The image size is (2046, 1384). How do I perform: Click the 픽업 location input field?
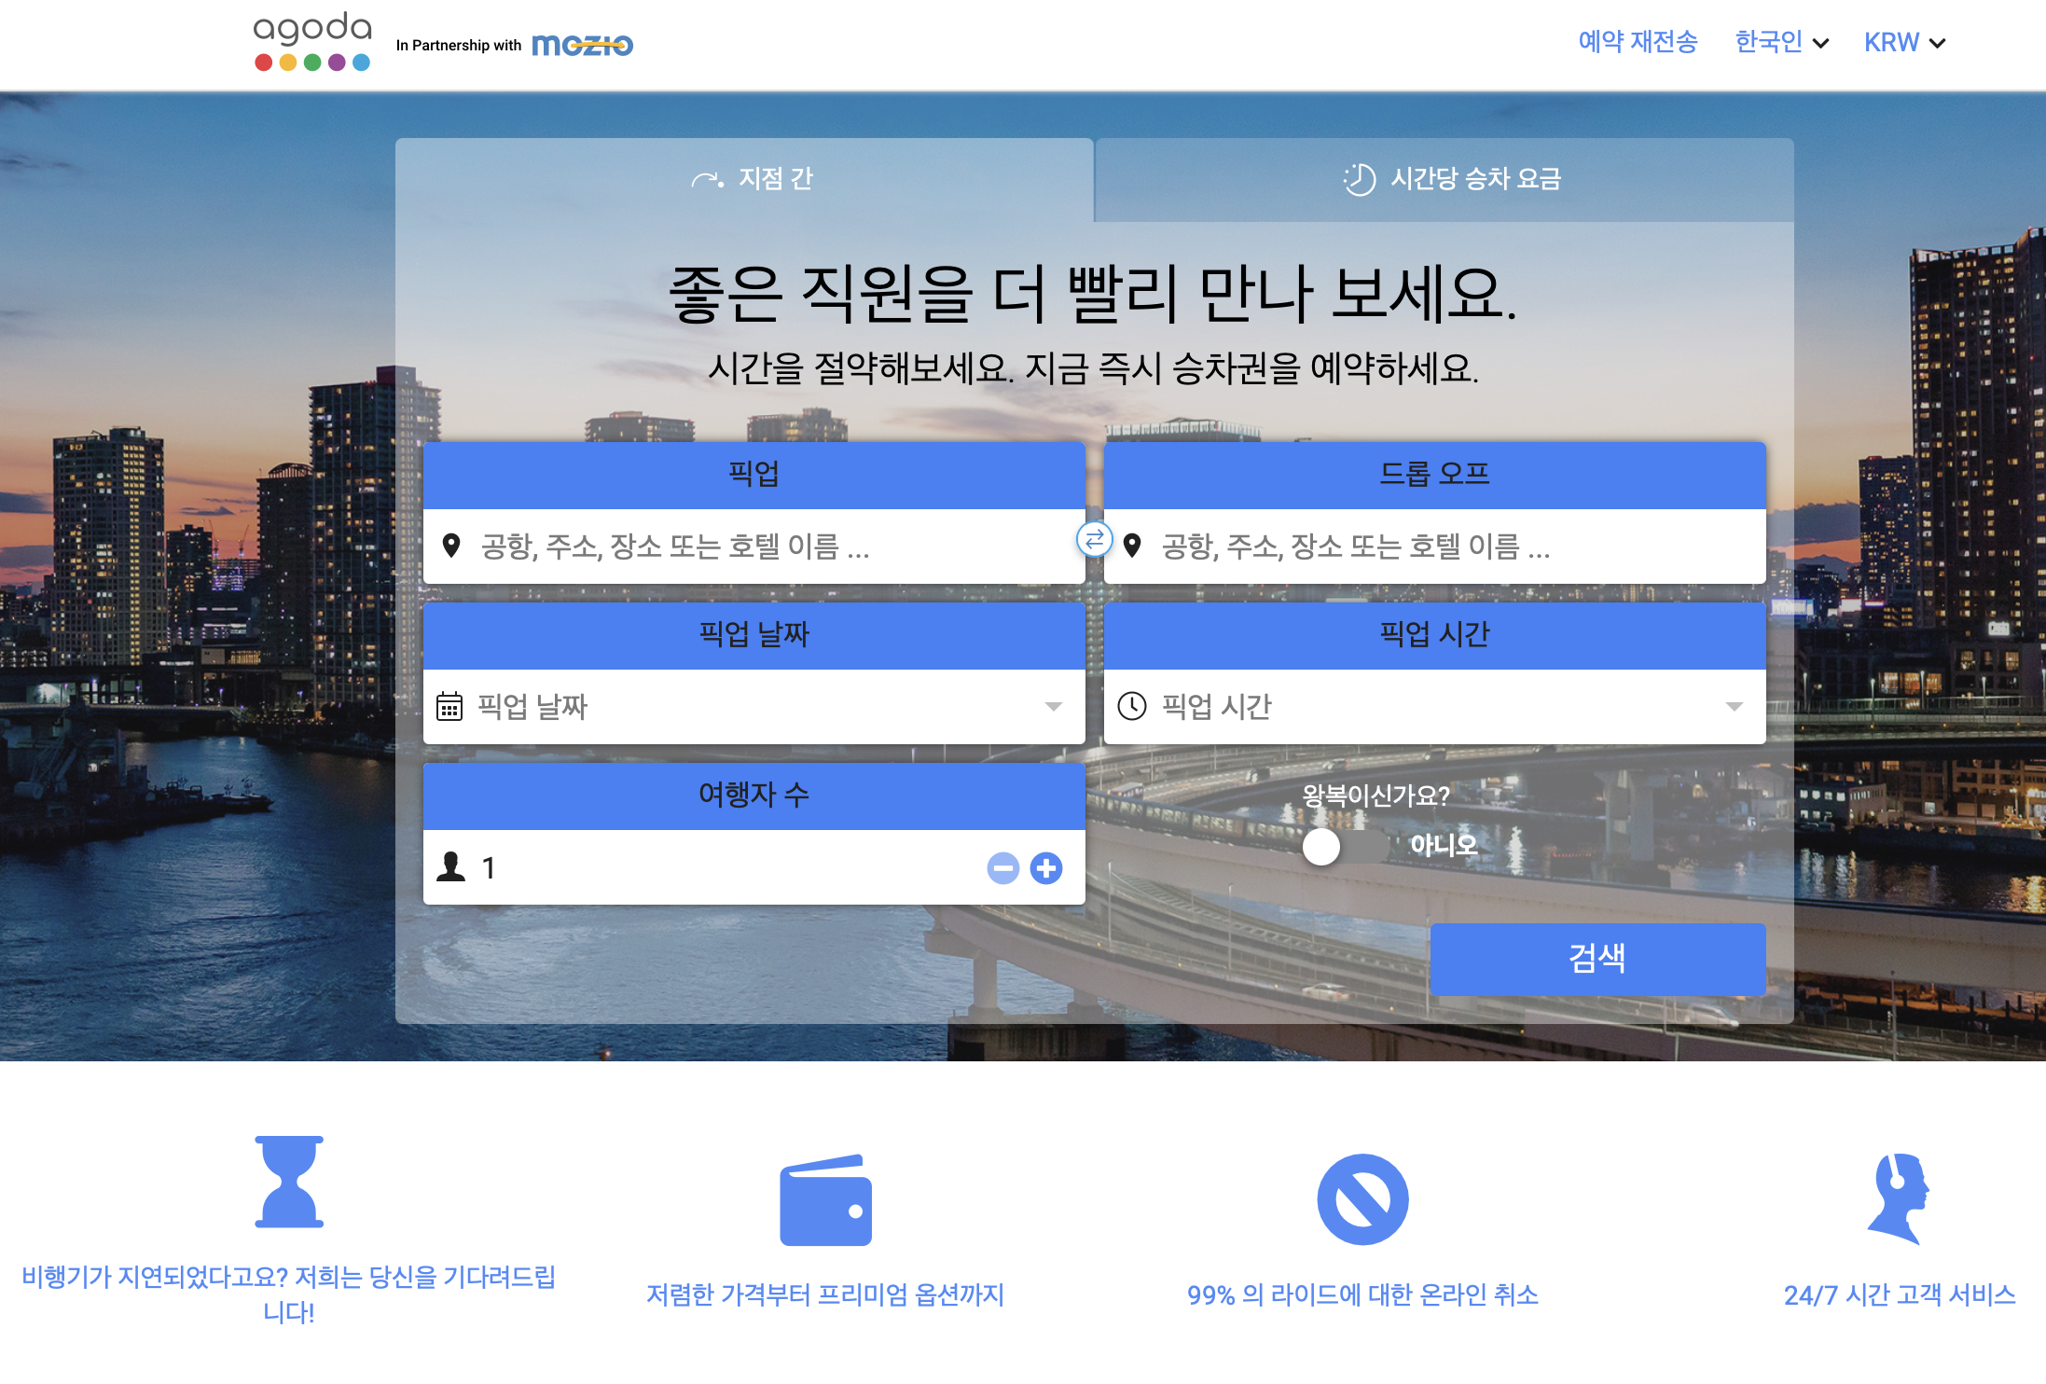(754, 547)
